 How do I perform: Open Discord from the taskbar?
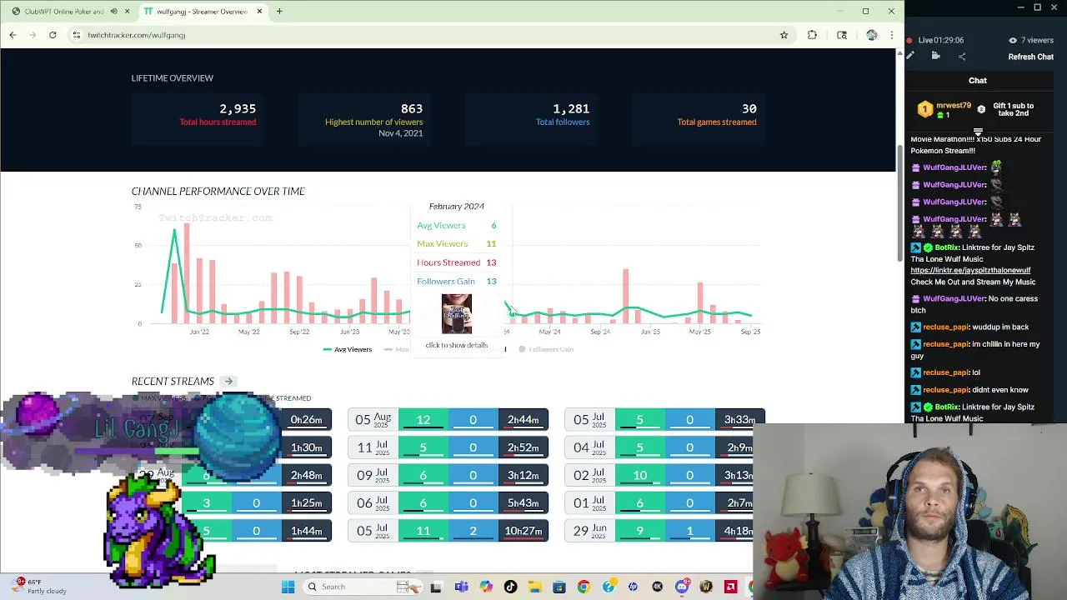(682, 587)
